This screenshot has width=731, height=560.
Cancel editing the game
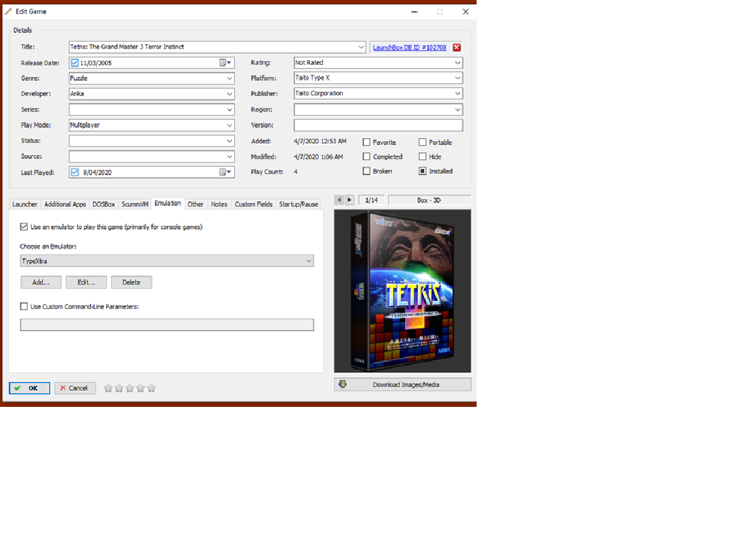point(75,388)
